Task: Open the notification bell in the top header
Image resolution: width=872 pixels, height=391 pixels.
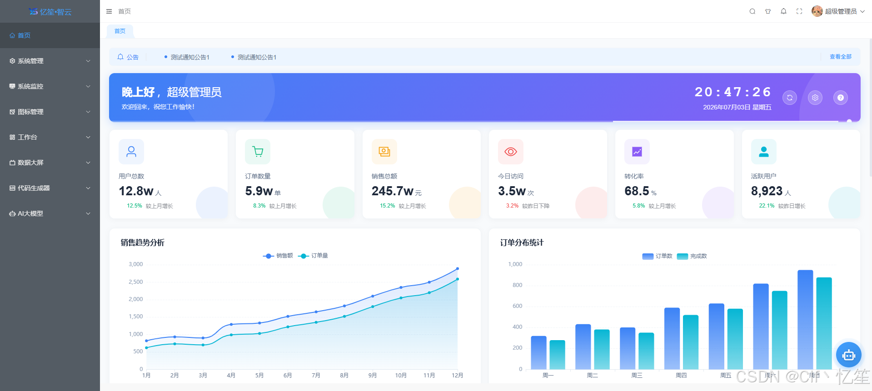Action: [x=783, y=11]
